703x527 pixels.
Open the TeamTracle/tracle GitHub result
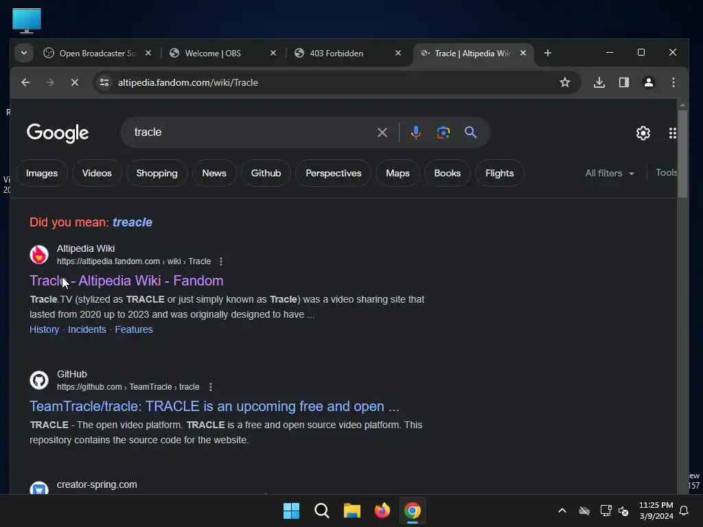tap(214, 406)
